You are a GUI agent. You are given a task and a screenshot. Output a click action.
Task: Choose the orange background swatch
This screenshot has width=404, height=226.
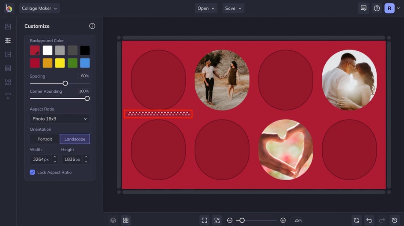[x=48, y=63]
